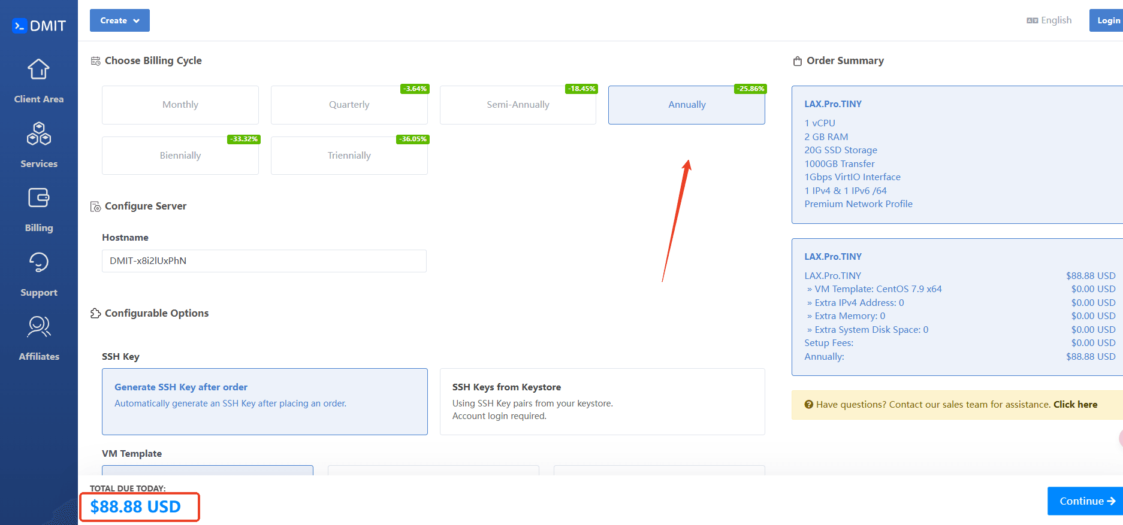Click 'Premium Network Profile' text
The image size is (1123, 525).
[x=858, y=204]
